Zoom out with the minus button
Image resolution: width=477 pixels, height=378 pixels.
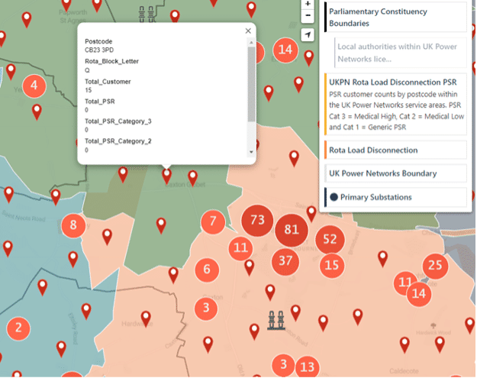[x=308, y=16]
